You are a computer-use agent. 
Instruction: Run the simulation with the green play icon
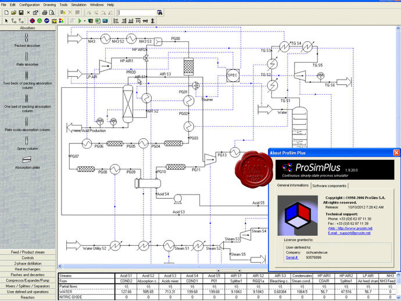[80, 21]
